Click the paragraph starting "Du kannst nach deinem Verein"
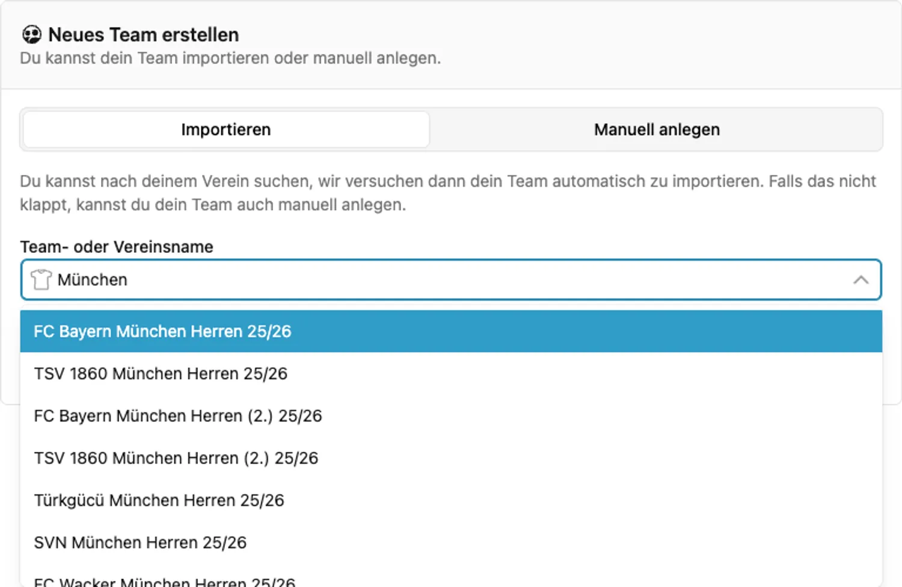Image resolution: width=902 pixels, height=587 pixels. click(448, 193)
